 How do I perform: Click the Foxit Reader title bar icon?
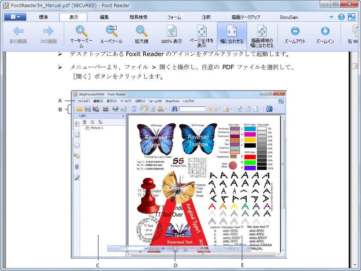pos(6,5)
